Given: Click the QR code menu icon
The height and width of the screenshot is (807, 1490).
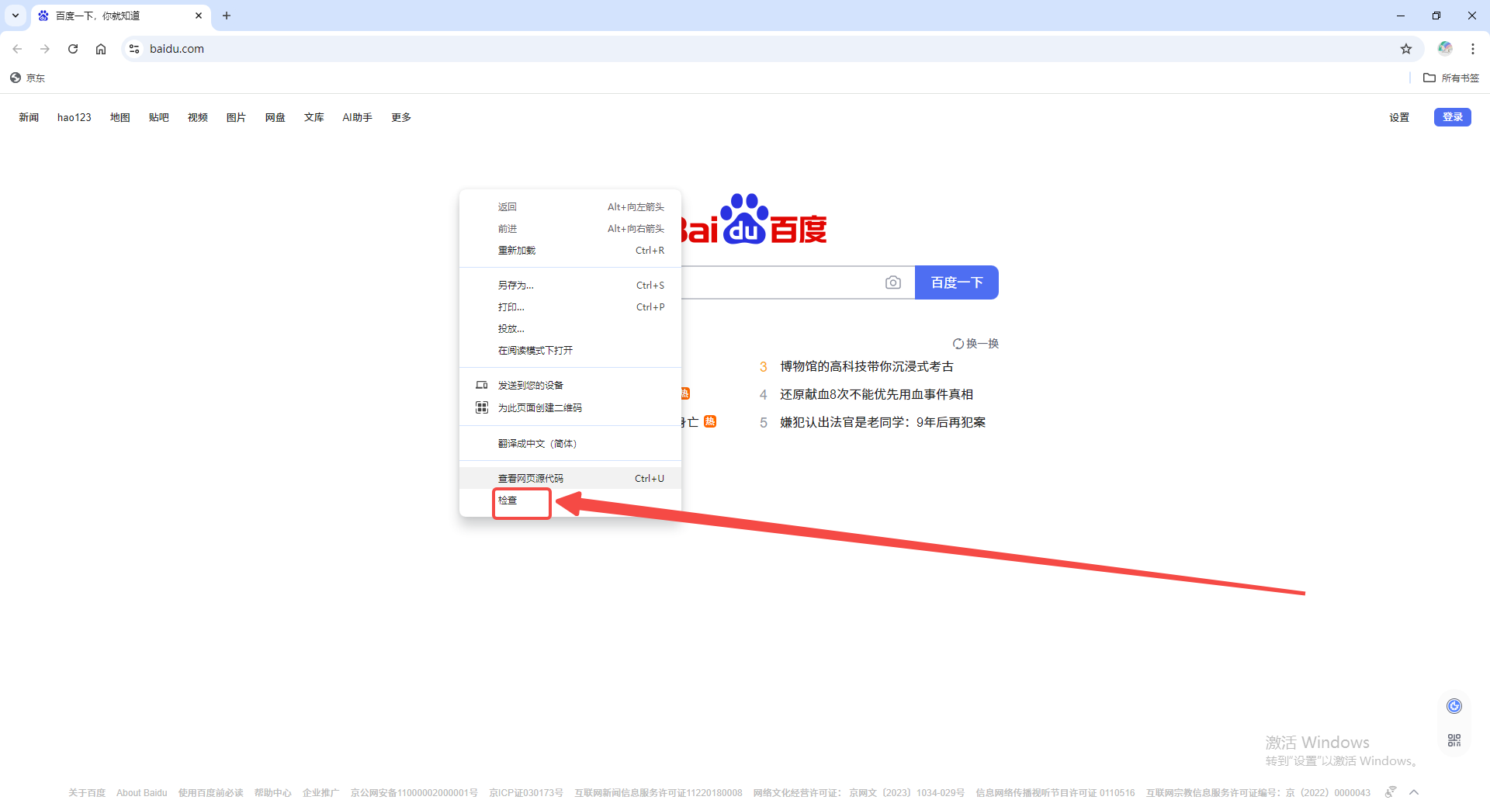Looking at the screenshot, I should point(481,407).
